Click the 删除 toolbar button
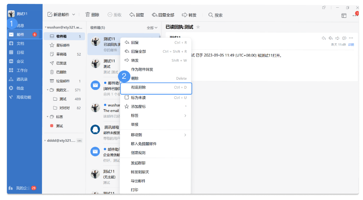The image size is (363, 200). coord(93,15)
